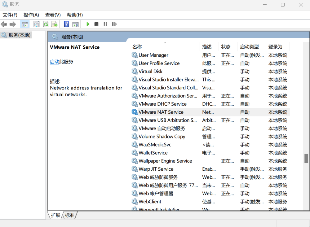Image resolution: width=310 pixels, height=227 pixels.
Task: Click gear icon of VMware DHCP Service
Action: pos(135,104)
